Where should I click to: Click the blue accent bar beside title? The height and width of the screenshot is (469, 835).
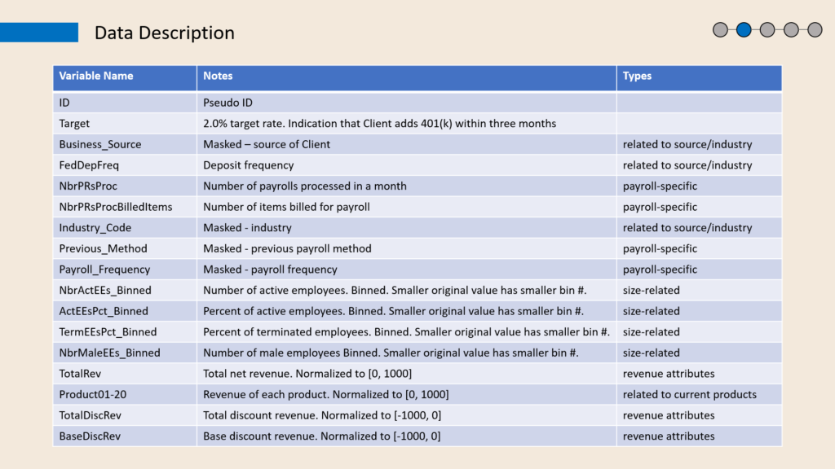(39, 33)
